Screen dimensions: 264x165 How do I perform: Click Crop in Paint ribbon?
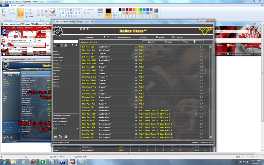click(28, 10)
